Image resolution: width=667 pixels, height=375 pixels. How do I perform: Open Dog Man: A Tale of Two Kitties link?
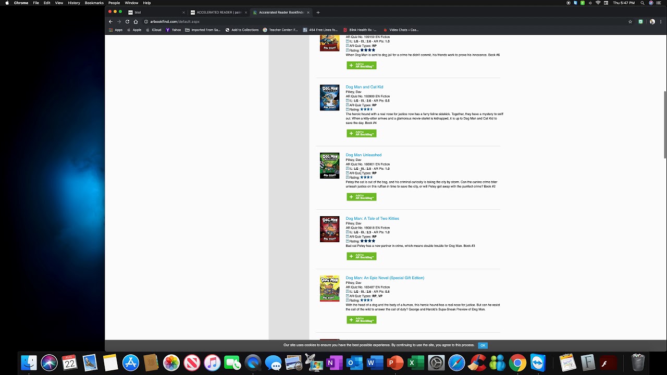(x=372, y=218)
